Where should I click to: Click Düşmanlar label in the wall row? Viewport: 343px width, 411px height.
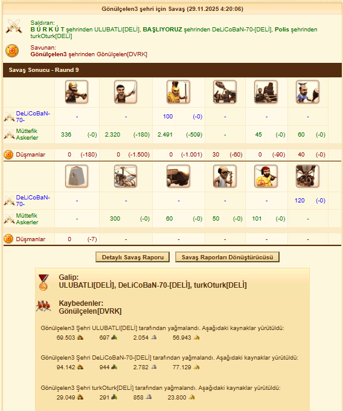(x=31, y=239)
